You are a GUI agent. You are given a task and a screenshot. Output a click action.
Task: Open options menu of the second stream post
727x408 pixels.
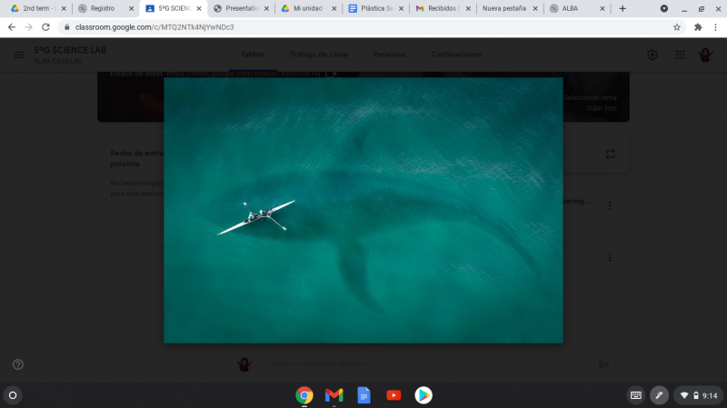coord(610,258)
